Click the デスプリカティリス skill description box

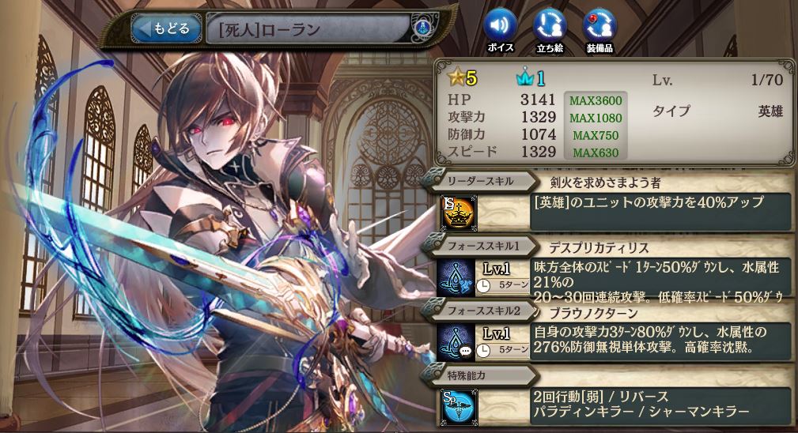[660, 281]
